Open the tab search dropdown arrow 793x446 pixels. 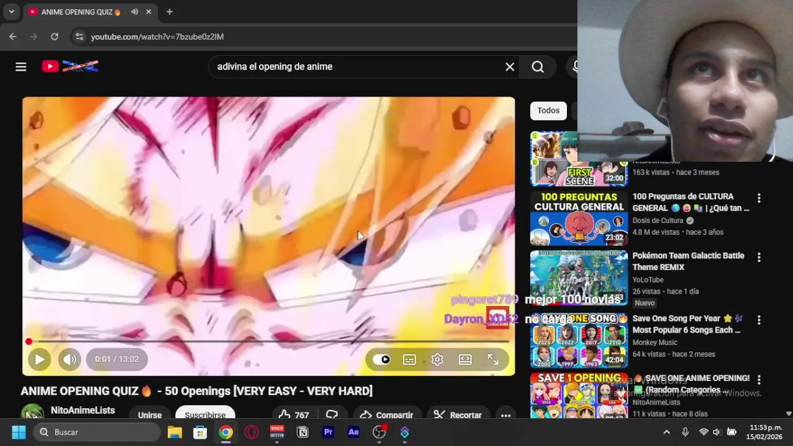pyautogui.click(x=11, y=12)
